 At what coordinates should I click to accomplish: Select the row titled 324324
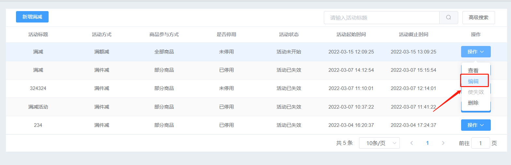point(38,88)
